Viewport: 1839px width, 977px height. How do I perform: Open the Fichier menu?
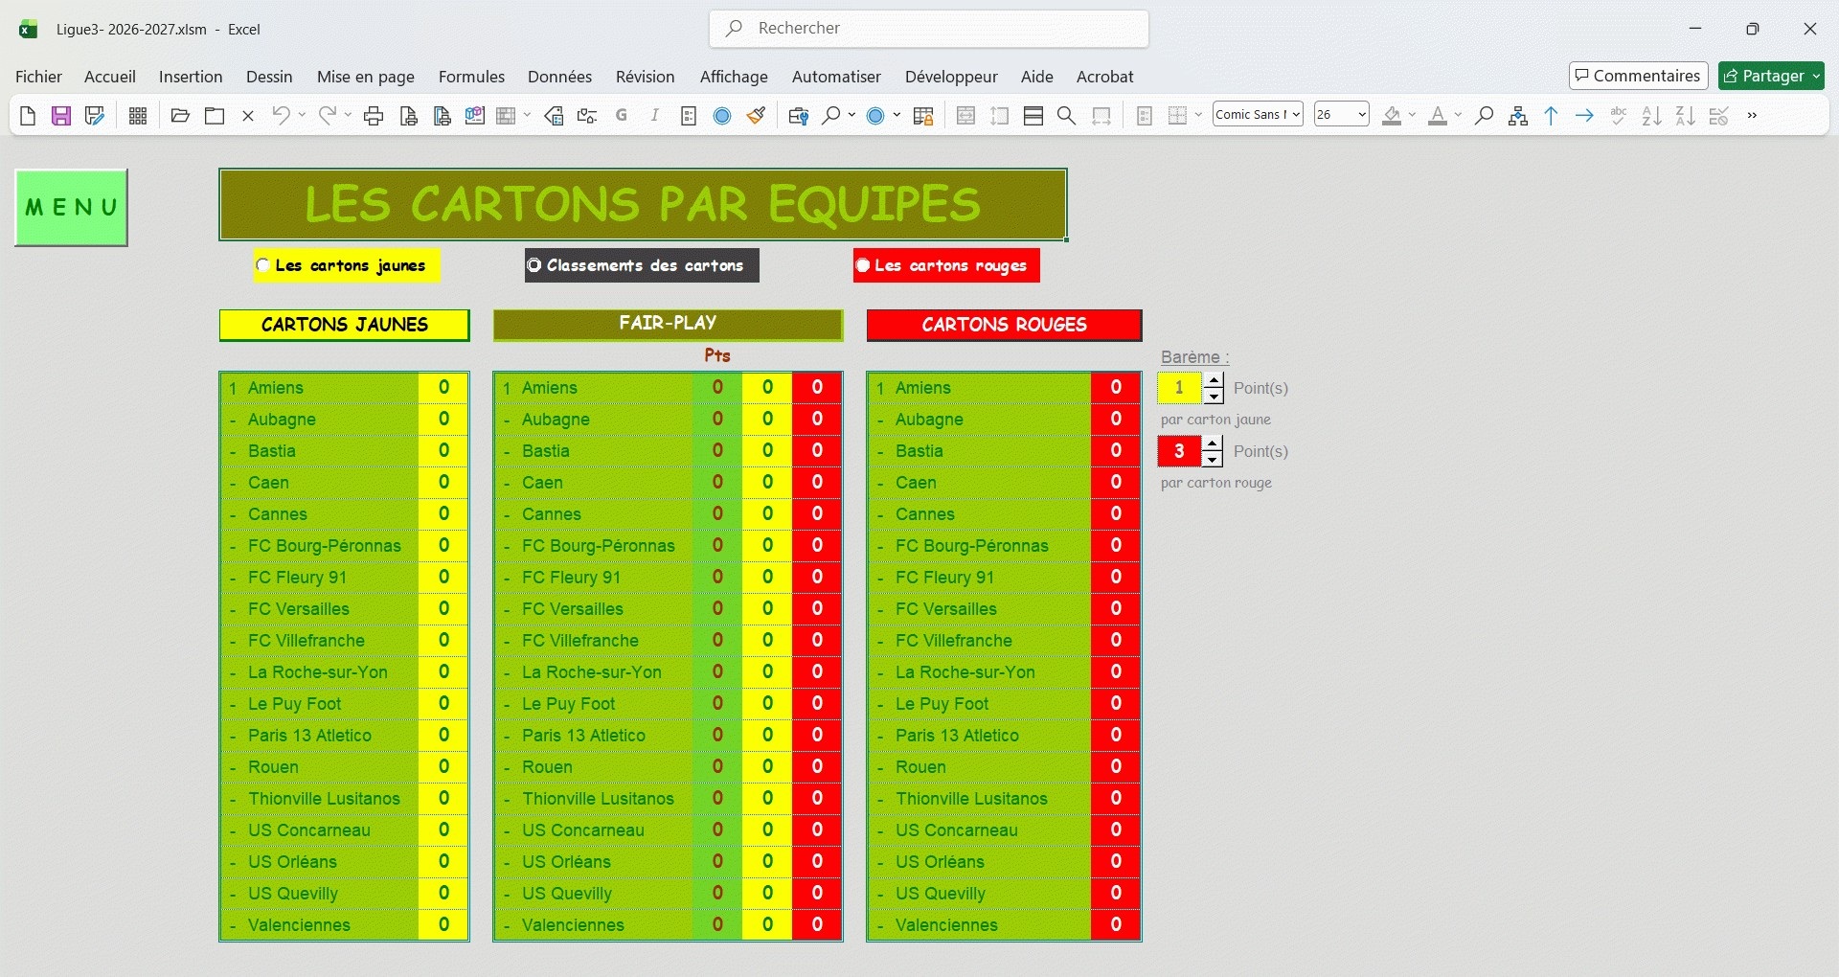[x=38, y=77]
